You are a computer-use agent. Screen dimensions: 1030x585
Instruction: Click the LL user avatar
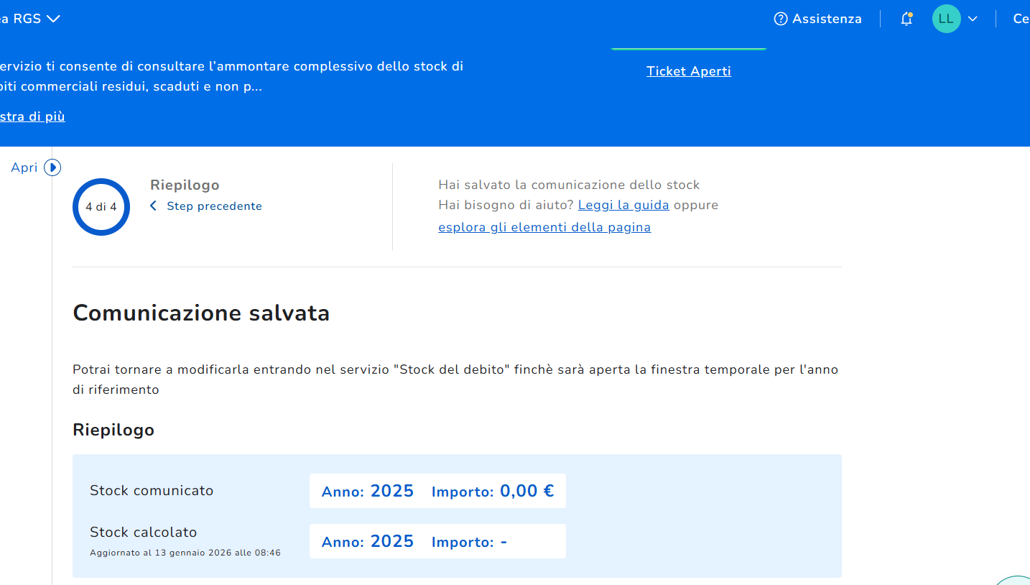coord(946,19)
